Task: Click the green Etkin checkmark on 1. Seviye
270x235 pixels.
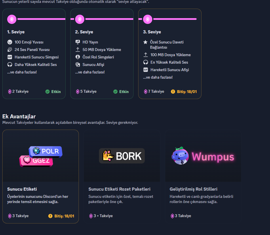Action: click(47, 92)
